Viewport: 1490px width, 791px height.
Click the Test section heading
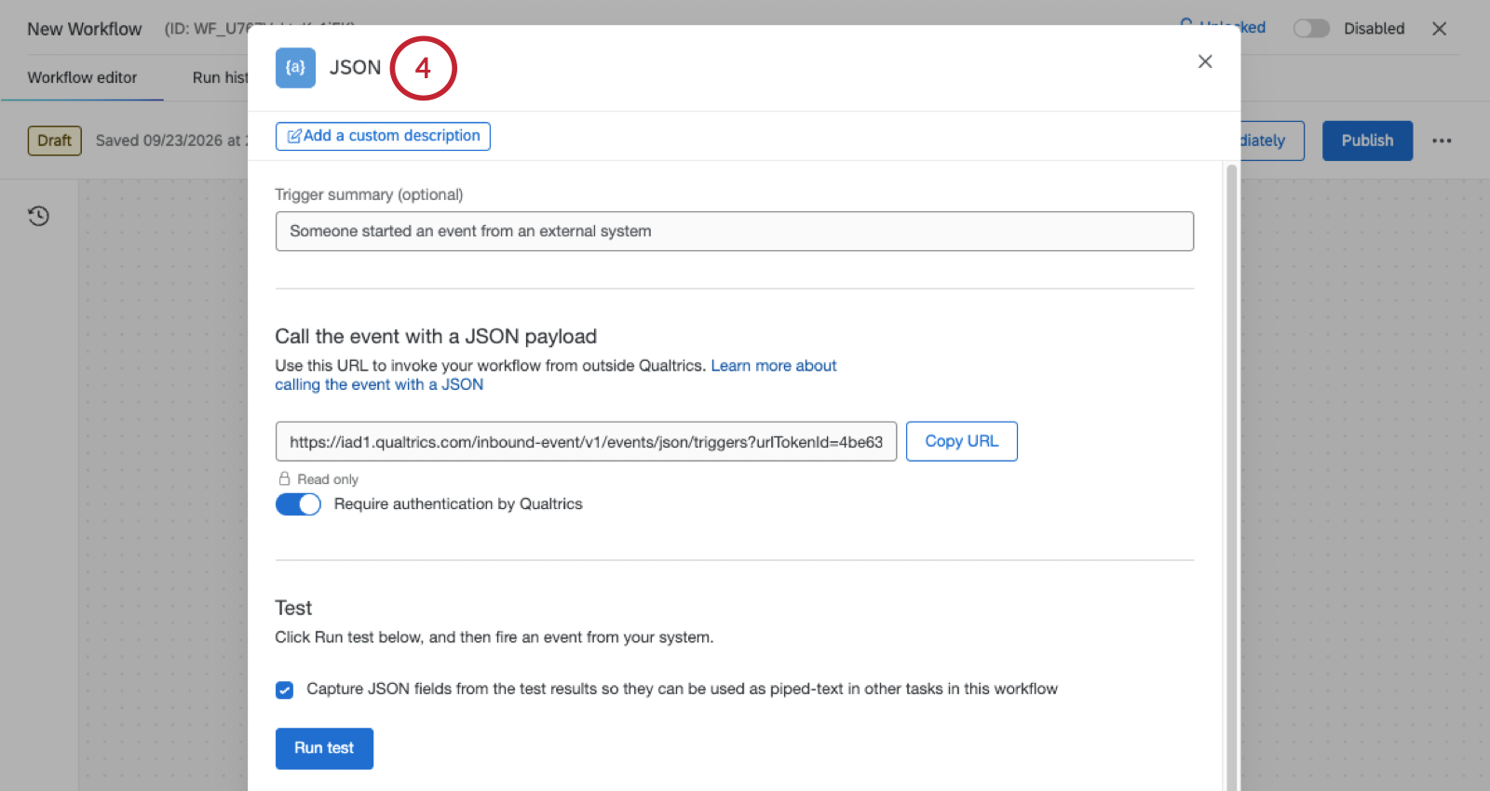click(x=293, y=609)
